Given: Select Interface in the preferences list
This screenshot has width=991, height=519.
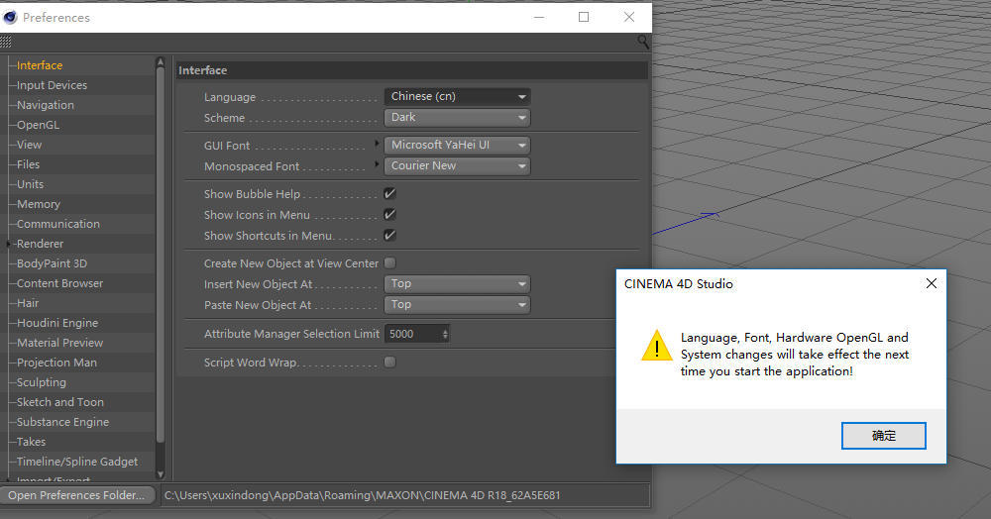Looking at the screenshot, I should (40, 65).
